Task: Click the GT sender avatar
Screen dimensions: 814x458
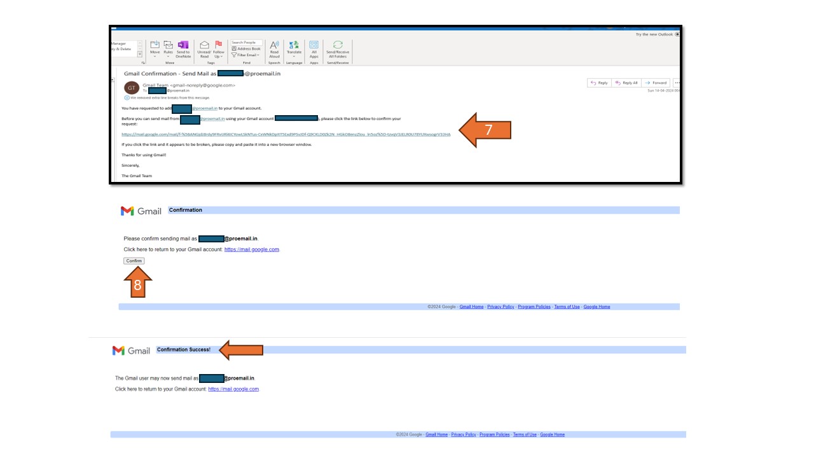Action: coord(132,88)
